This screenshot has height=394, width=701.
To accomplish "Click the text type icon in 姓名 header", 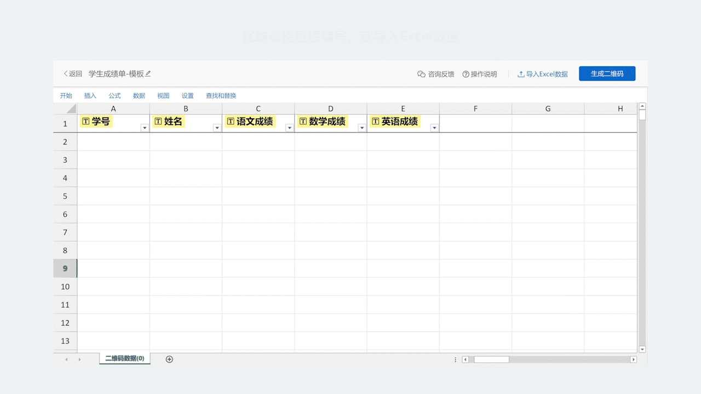I will click(158, 121).
